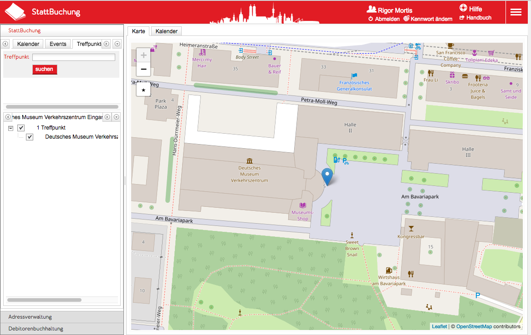Click the Abmelden logout link
531x335 pixels.
click(384, 19)
